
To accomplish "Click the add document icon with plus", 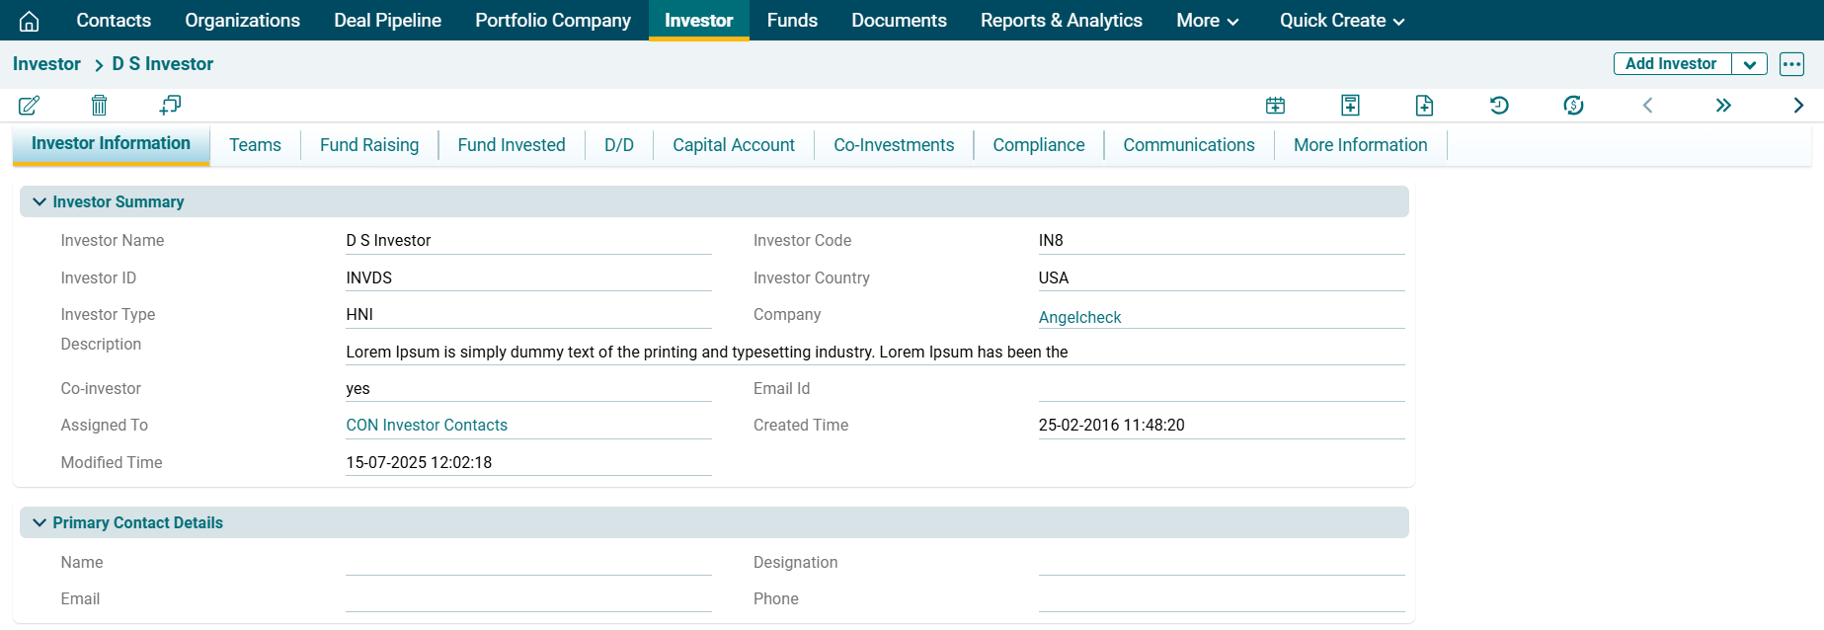I will [1424, 105].
